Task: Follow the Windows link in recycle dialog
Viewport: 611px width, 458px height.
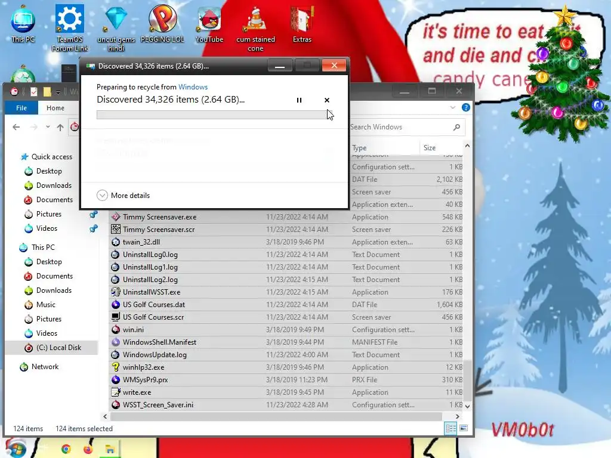Action: [x=193, y=87]
